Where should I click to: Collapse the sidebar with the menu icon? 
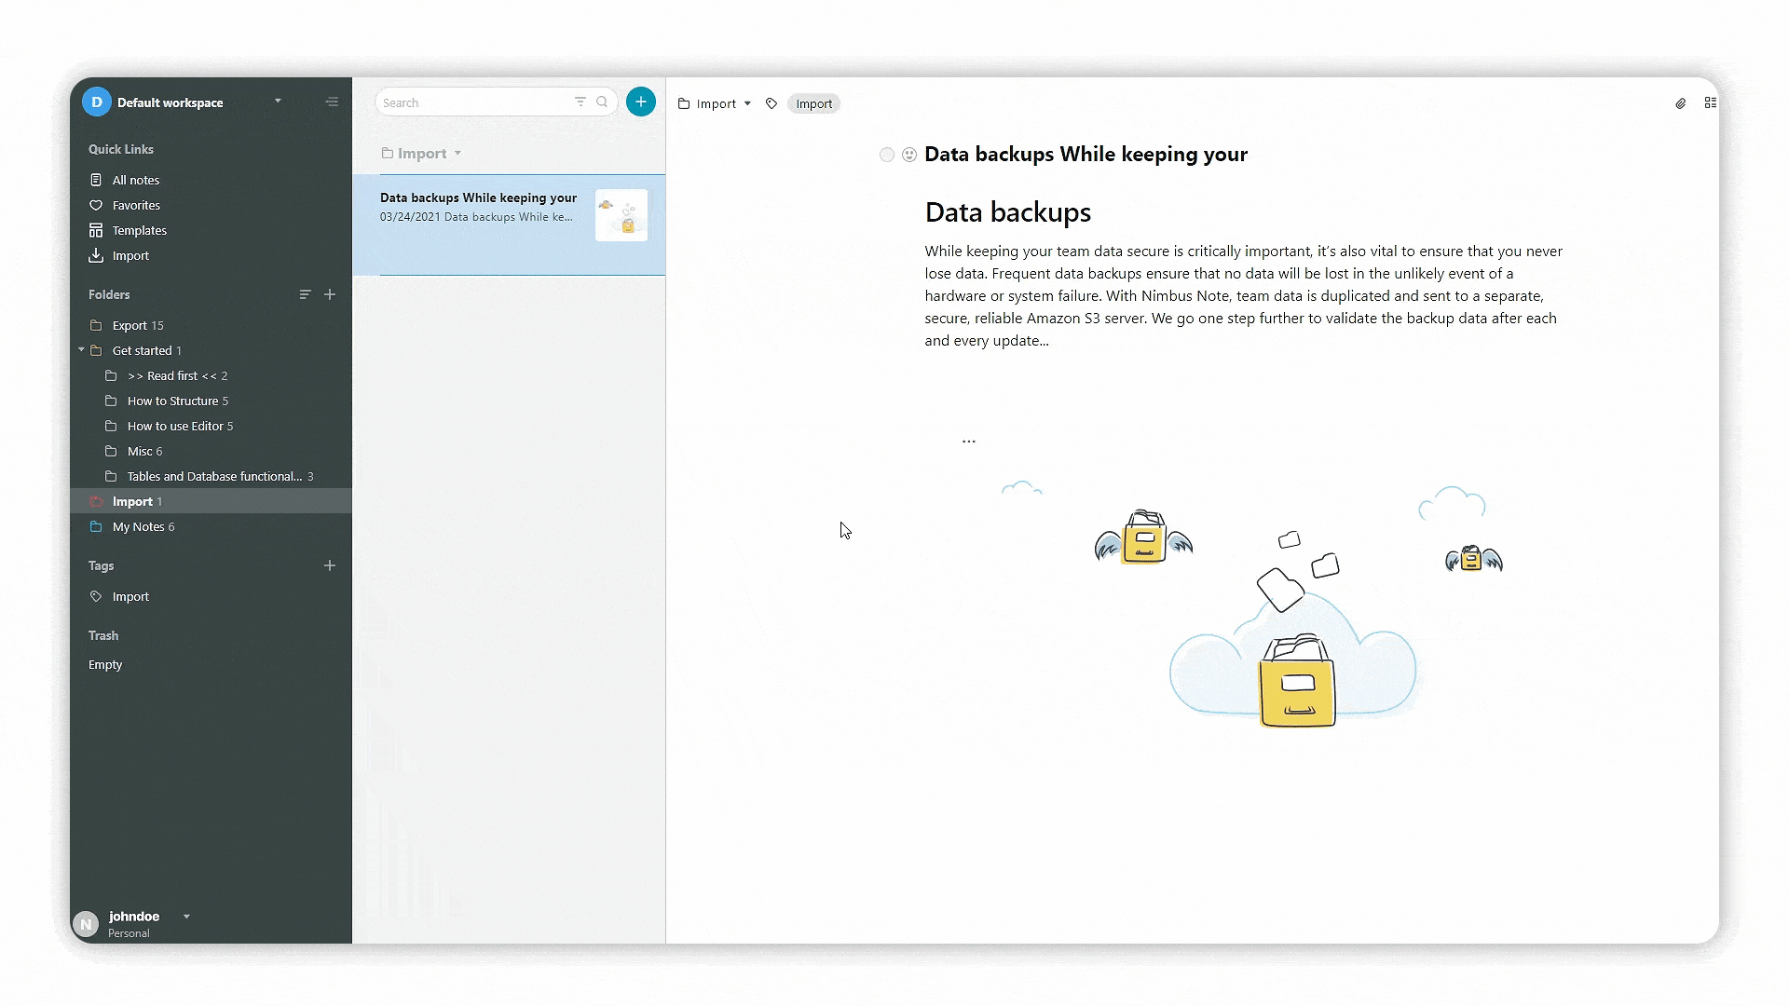click(x=332, y=102)
